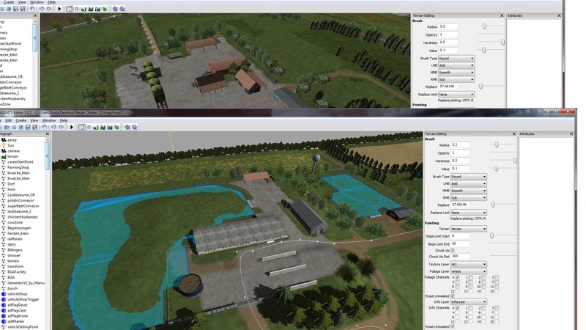The height and width of the screenshot is (330, 586).
Task: Close back window Terrain Editing panel
Action: pos(502,15)
